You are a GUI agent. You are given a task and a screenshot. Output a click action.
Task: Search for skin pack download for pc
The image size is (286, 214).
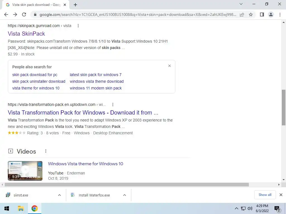pyautogui.click(x=35, y=75)
